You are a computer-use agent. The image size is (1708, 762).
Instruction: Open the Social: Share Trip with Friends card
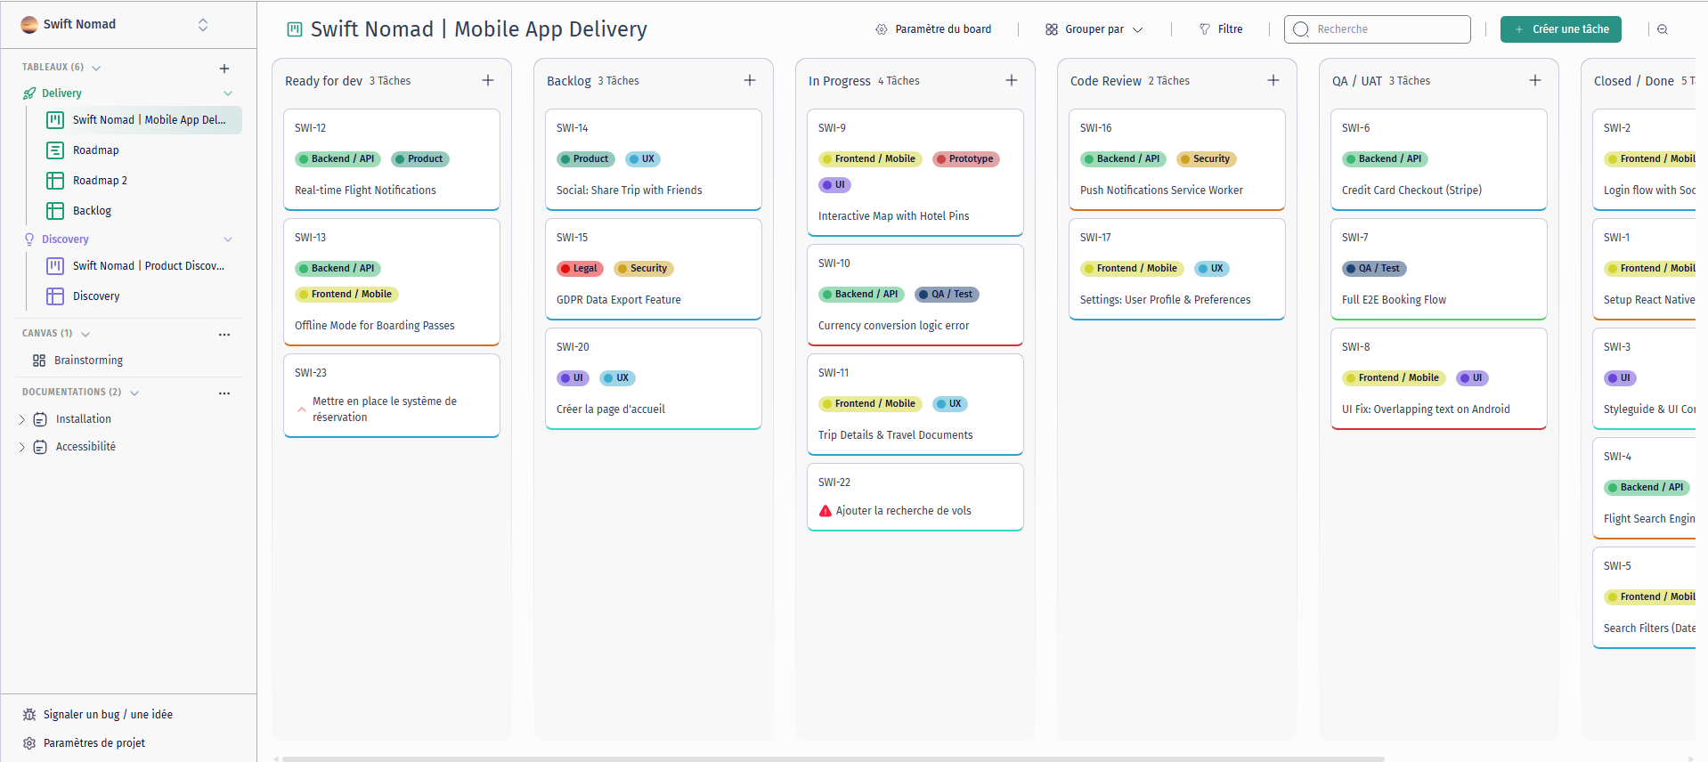point(654,159)
